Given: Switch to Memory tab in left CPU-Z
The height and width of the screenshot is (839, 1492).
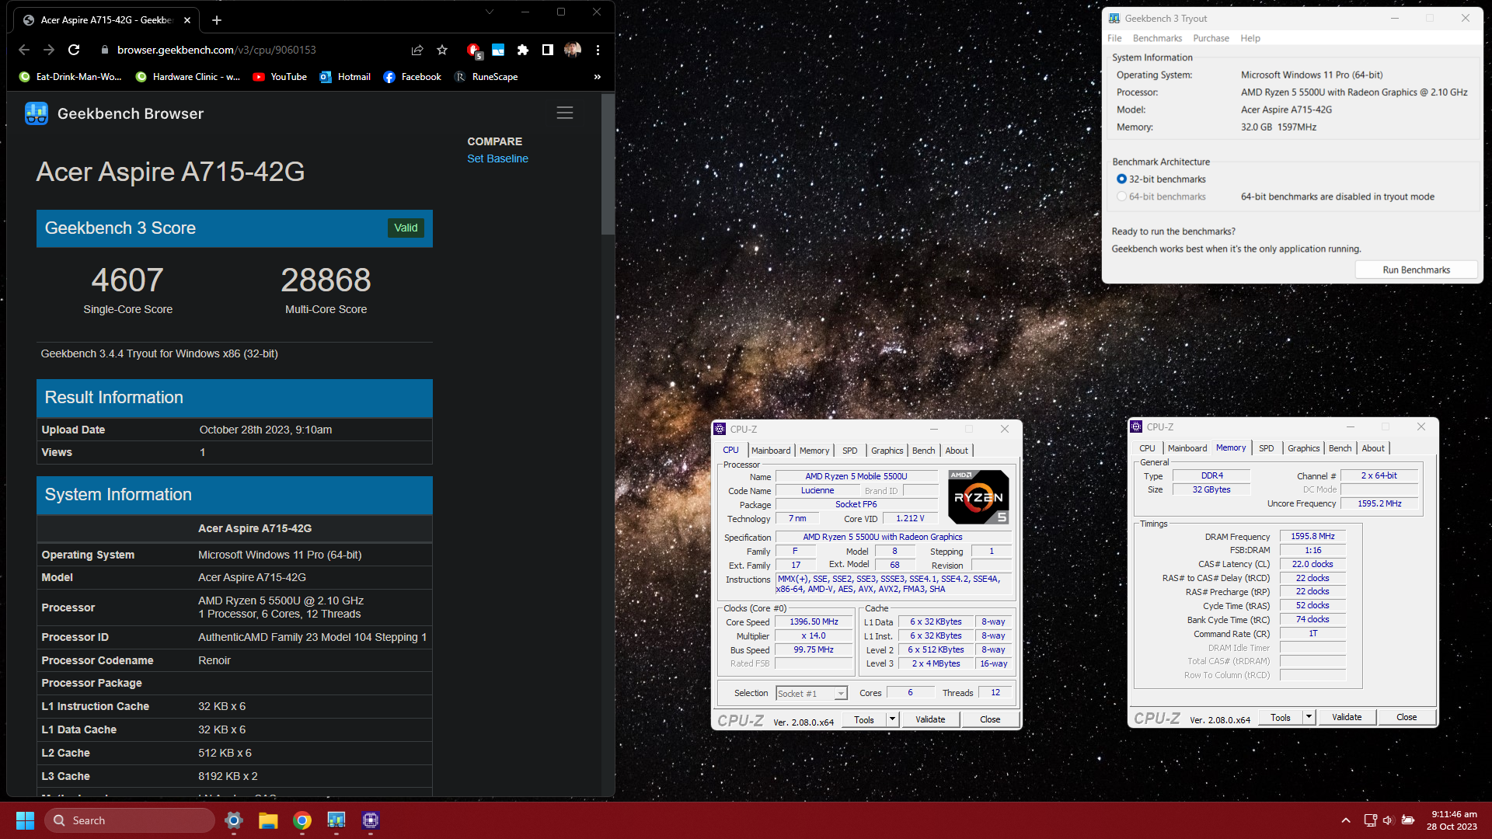Looking at the screenshot, I should click(814, 451).
